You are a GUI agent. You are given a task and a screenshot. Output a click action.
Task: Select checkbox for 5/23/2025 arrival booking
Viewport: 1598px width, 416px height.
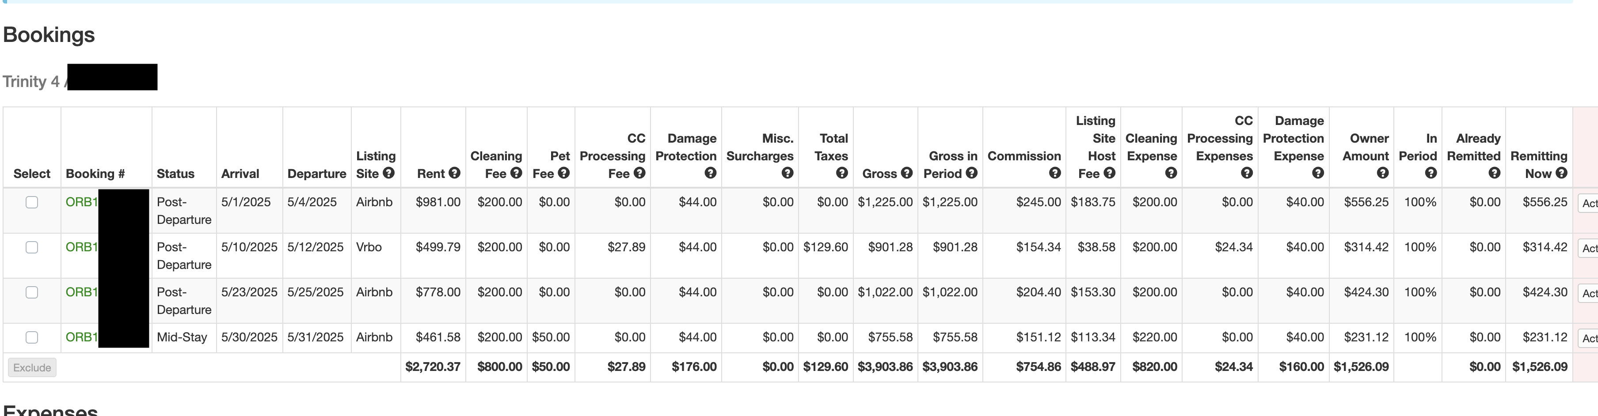[x=32, y=293]
